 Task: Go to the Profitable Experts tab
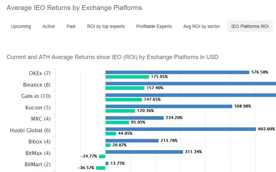pyautogui.click(x=154, y=26)
